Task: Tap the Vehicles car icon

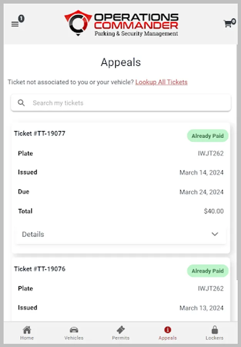Action: (x=74, y=330)
